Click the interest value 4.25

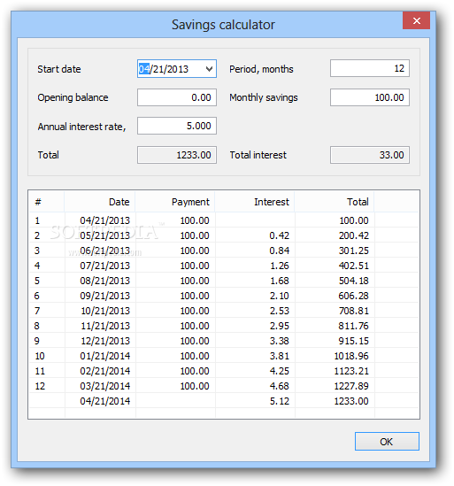point(280,371)
